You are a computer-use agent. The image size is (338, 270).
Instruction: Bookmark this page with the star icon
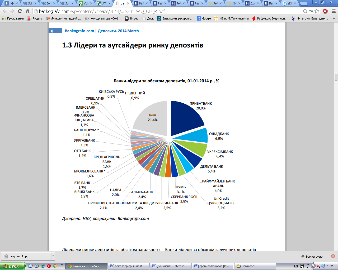coord(317,11)
